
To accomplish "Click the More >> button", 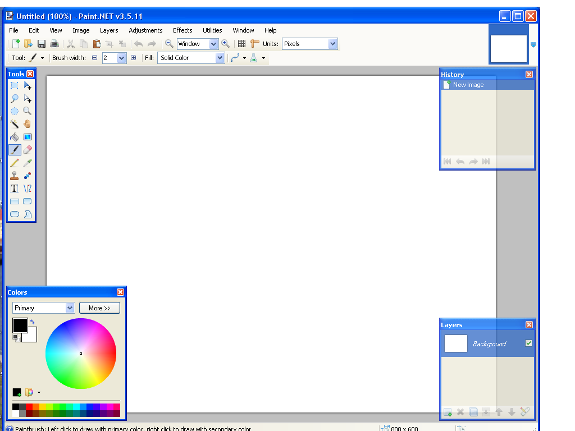I will click(99, 308).
